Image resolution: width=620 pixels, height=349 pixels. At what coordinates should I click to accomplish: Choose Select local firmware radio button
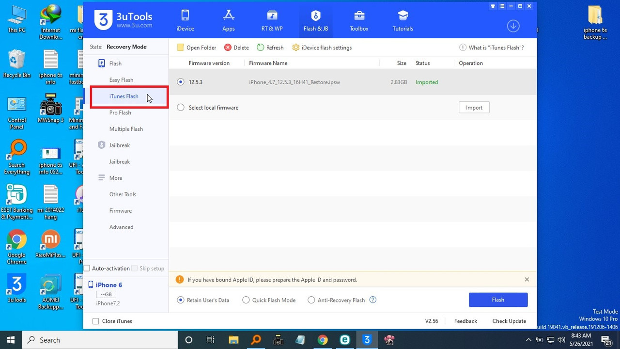[x=181, y=108]
